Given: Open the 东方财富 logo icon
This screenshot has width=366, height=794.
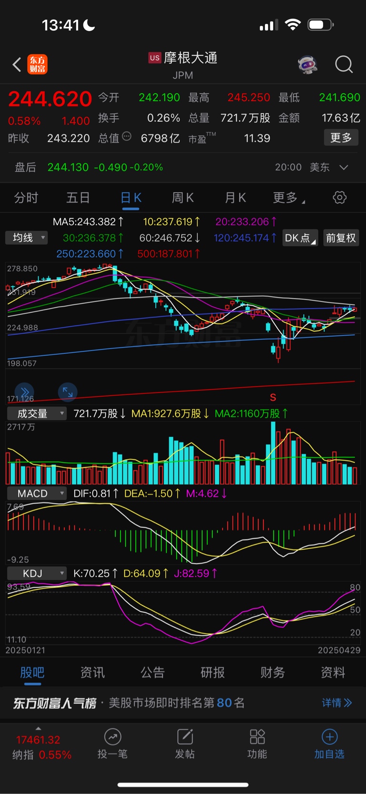Looking at the screenshot, I should [x=37, y=64].
